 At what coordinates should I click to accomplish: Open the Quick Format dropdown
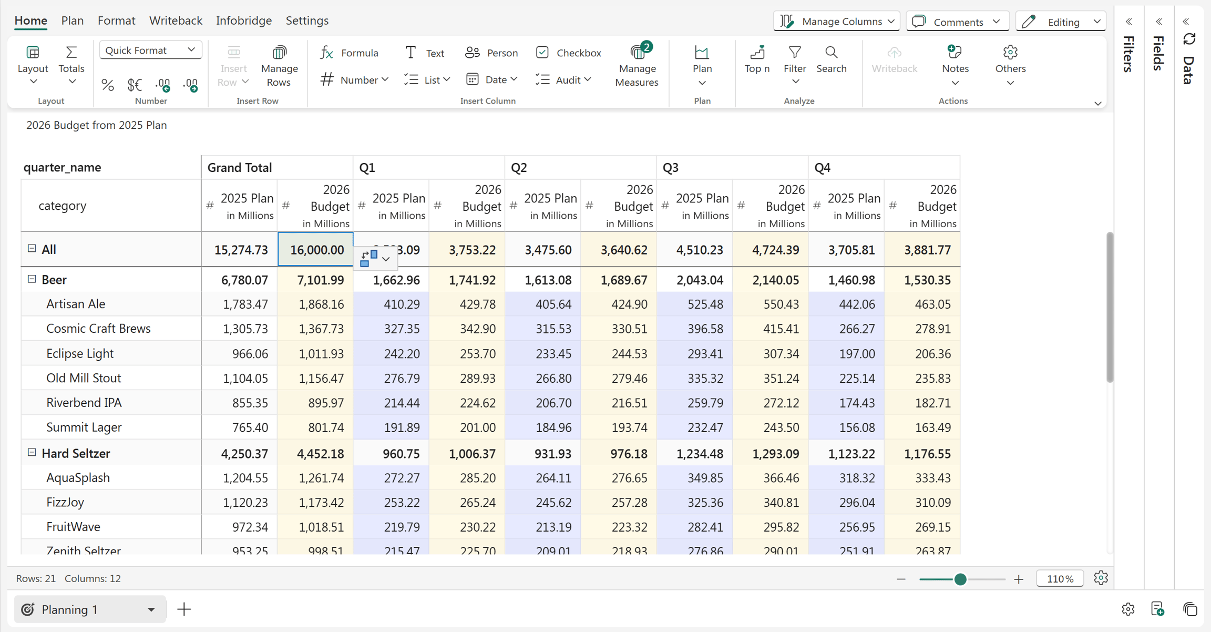pos(150,50)
